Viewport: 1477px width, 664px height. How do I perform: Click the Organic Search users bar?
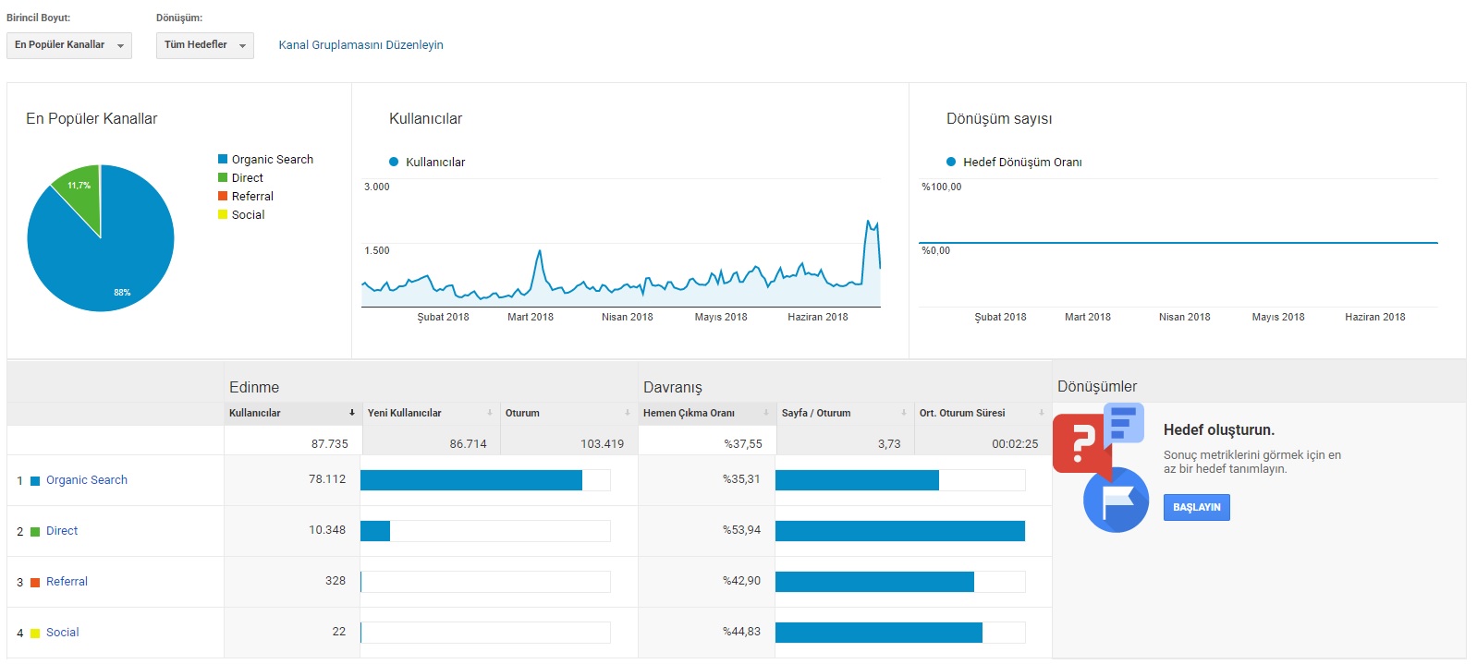coord(471,480)
